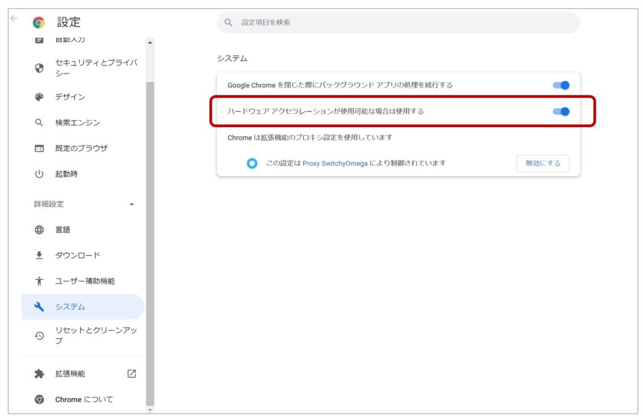This screenshot has width=643, height=420.
Task: Click the download arrow icon for ダウンロード
Action: (x=39, y=255)
